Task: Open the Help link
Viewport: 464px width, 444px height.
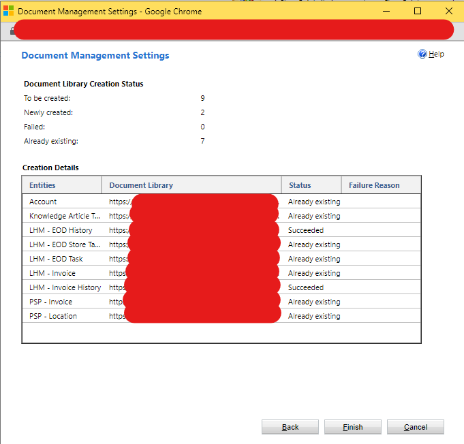Action: click(436, 54)
